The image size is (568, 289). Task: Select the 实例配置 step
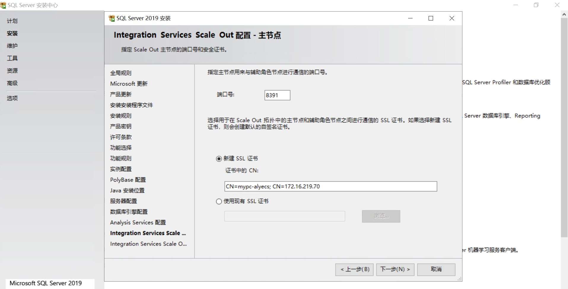pyautogui.click(x=121, y=169)
